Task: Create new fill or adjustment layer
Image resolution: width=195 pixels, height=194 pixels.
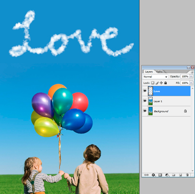Action: coord(167,175)
